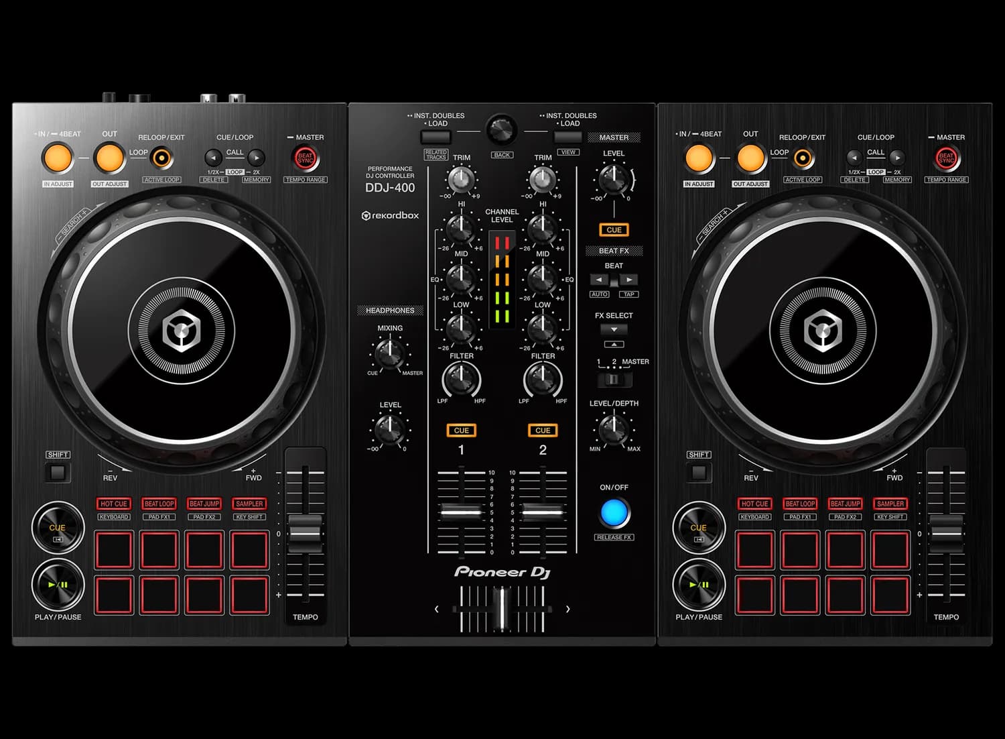Flip the Beat FX channel 1/2/MASTER switch
Viewport: 1005px width, 739px height.
[x=614, y=380]
